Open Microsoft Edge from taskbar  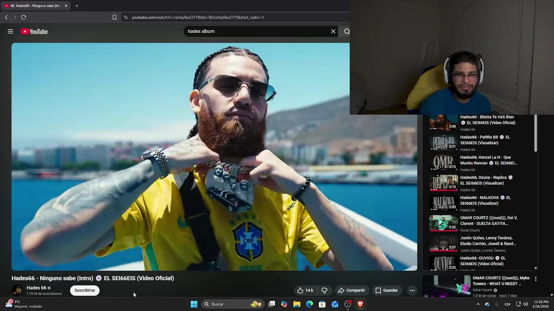pos(309,304)
